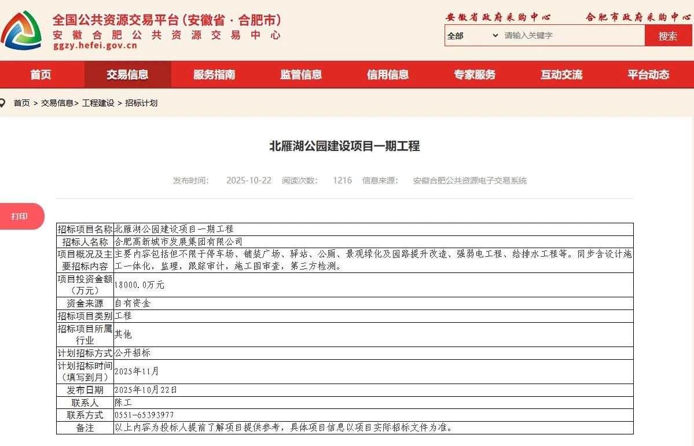Screen dimensions: 694x446
Task: Click the keyword search input field
Action: click(572, 35)
